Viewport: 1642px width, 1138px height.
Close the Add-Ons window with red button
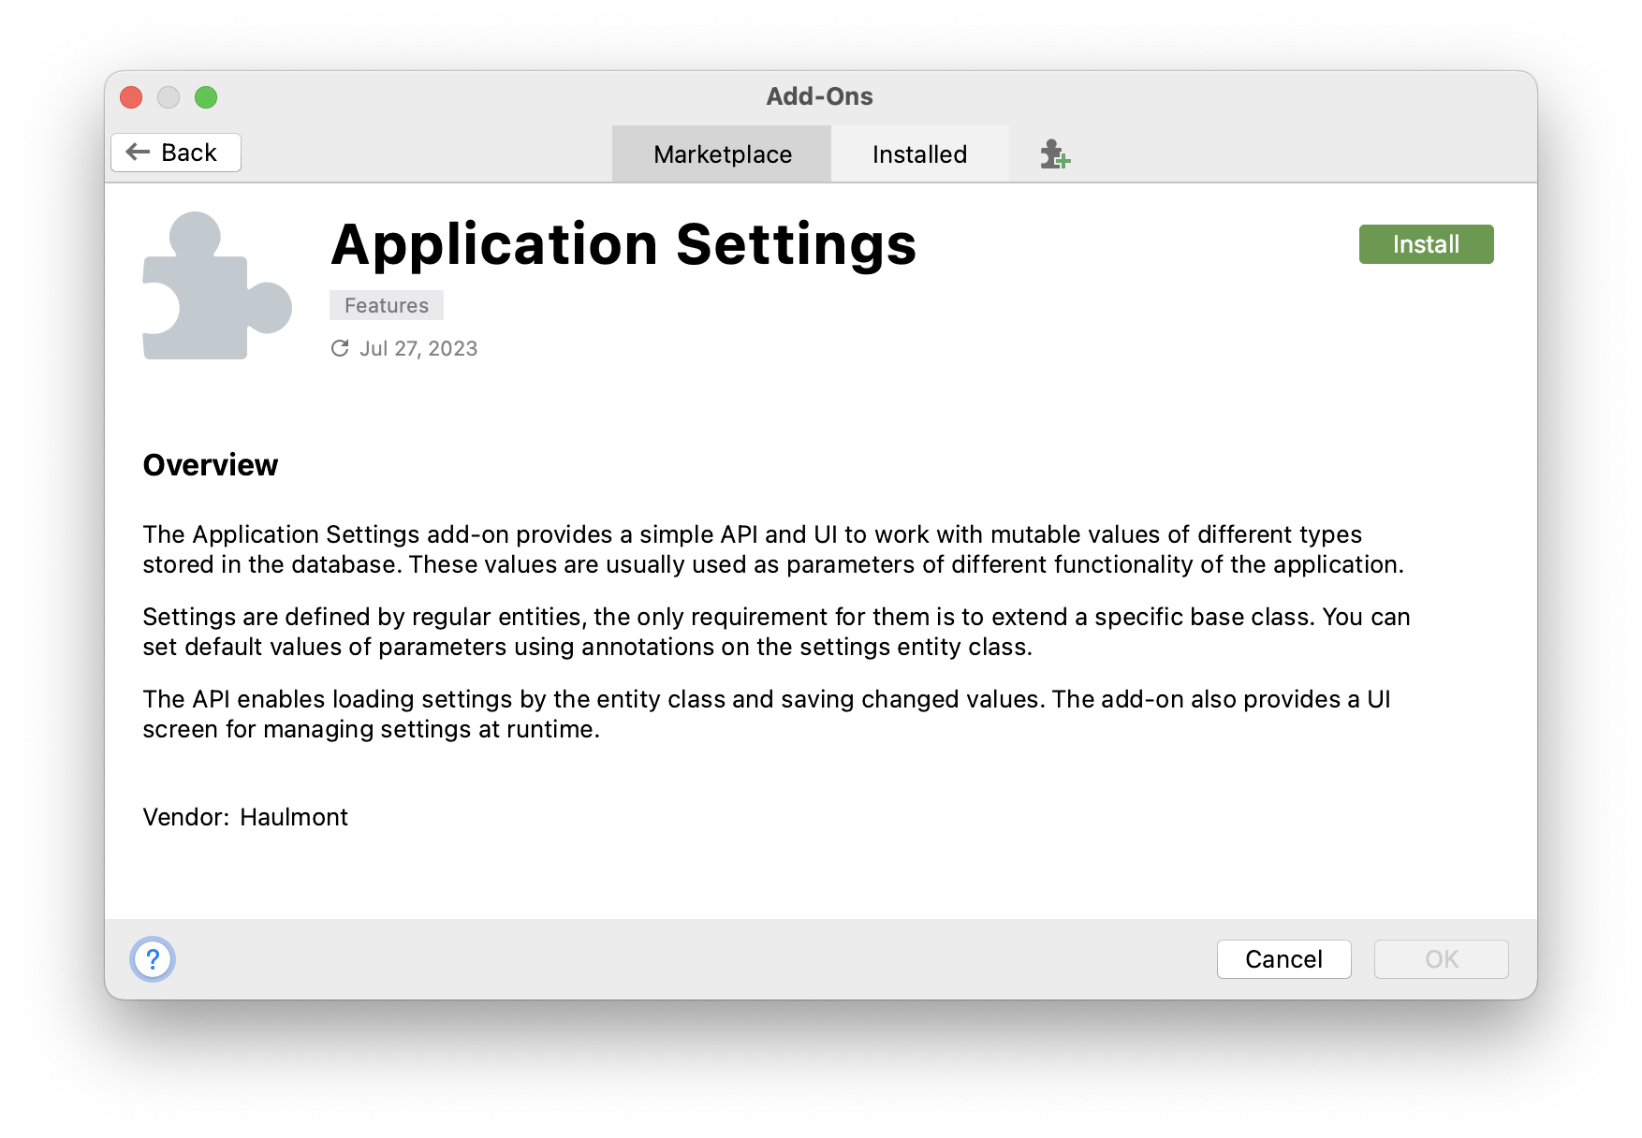click(x=131, y=97)
